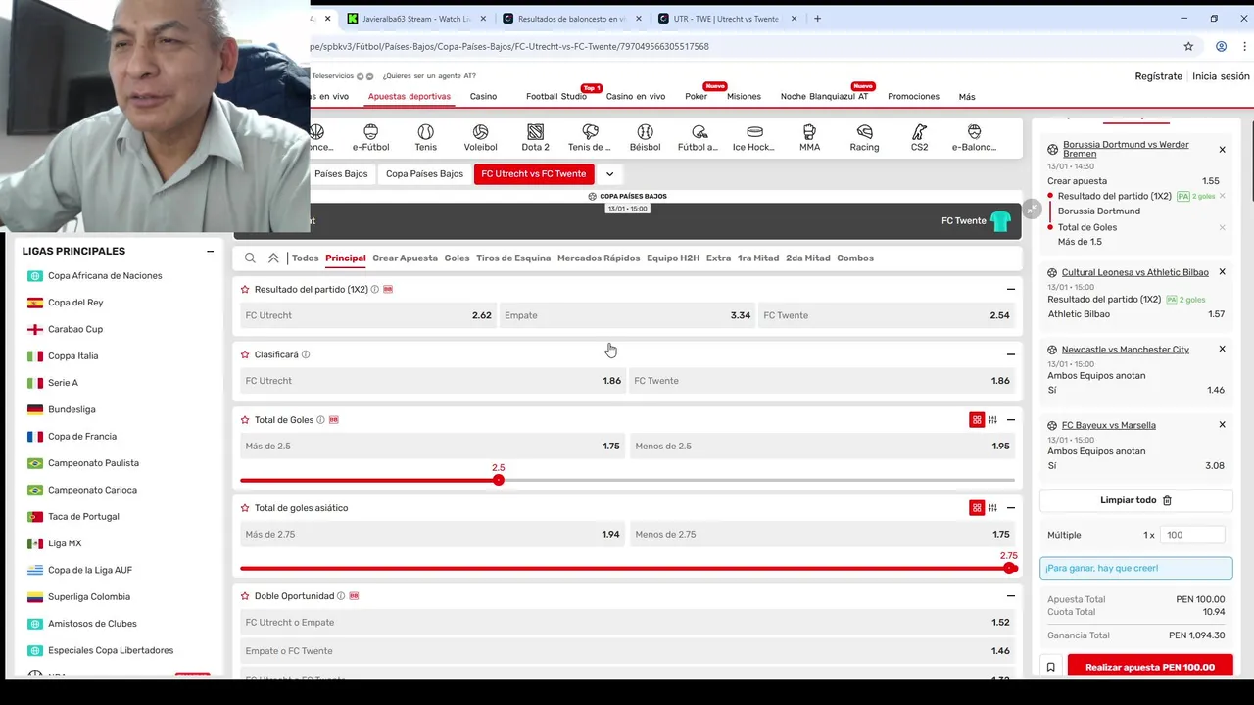Click the collapse-all double chevron icon

click(x=273, y=258)
